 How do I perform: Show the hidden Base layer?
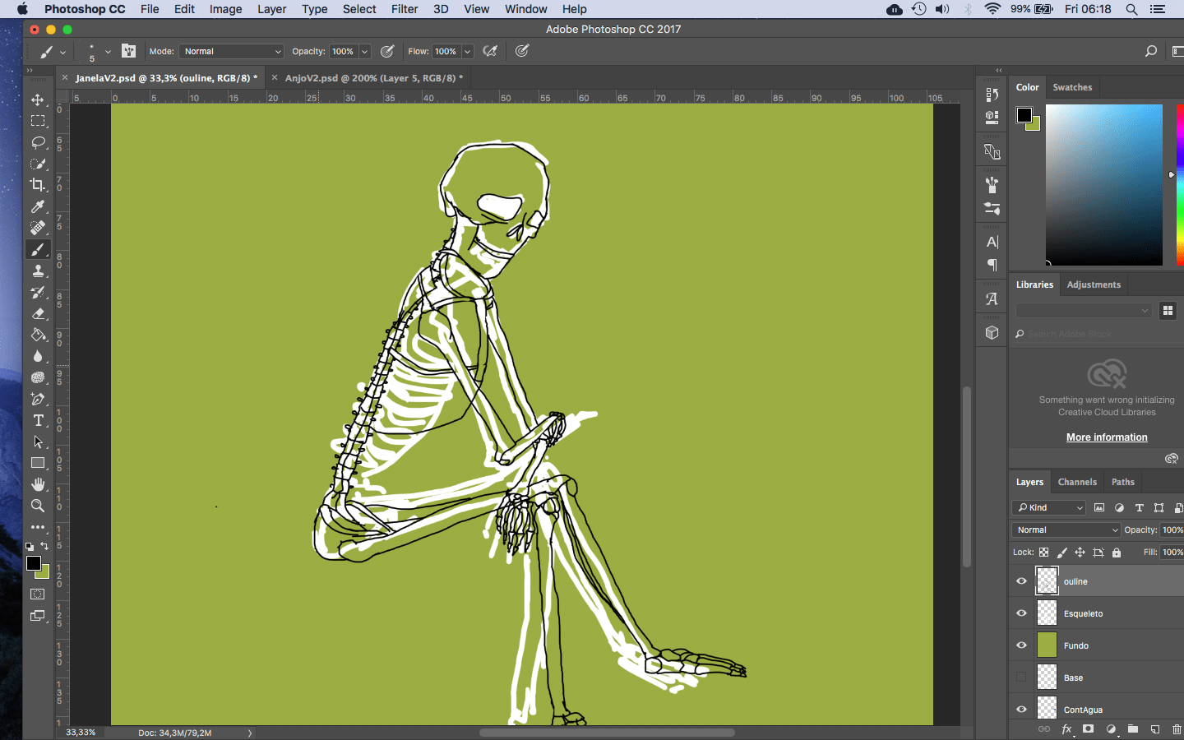click(1021, 678)
